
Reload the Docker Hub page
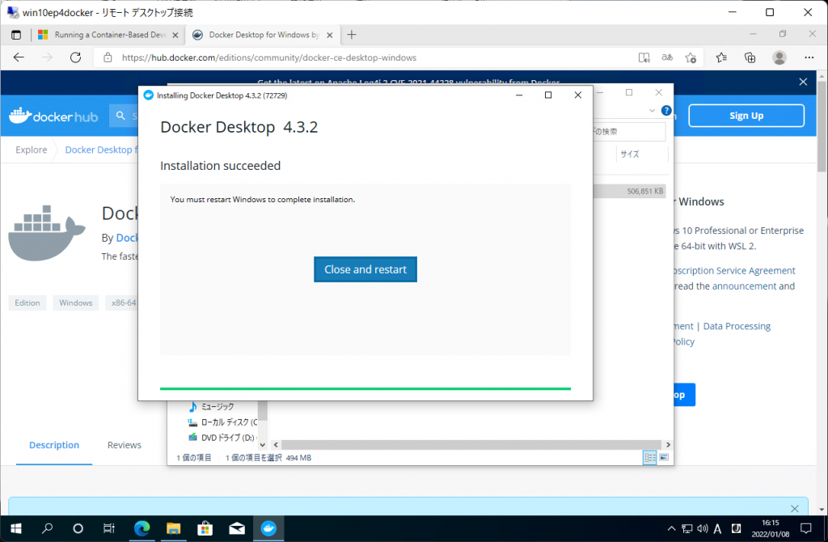pos(75,57)
